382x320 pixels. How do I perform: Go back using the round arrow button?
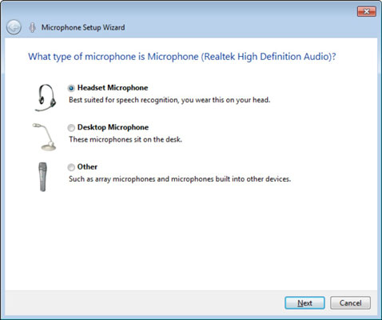pyautogui.click(x=14, y=27)
